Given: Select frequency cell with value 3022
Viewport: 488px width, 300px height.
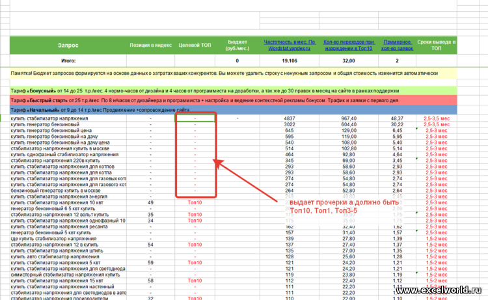Looking at the screenshot, I should click(290, 124).
